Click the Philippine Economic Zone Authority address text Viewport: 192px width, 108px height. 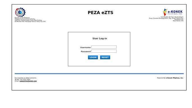click(30, 20)
